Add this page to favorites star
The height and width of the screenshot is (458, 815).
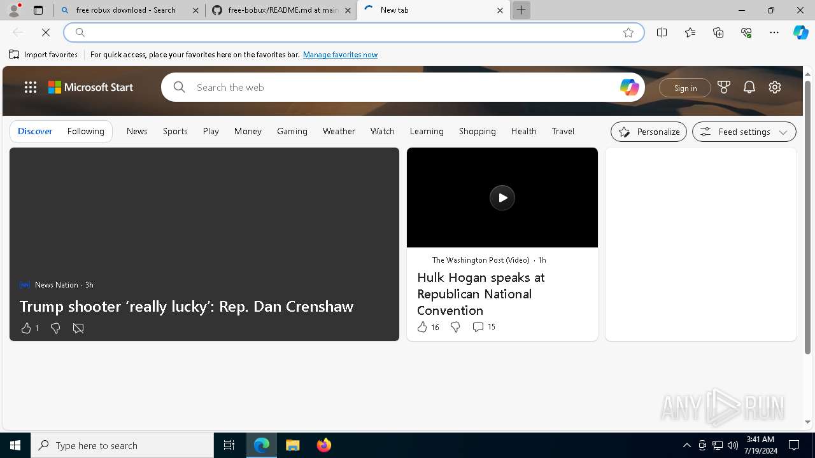click(x=628, y=32)
